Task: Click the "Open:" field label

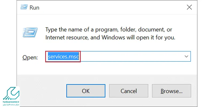Action: click(30, 58)
